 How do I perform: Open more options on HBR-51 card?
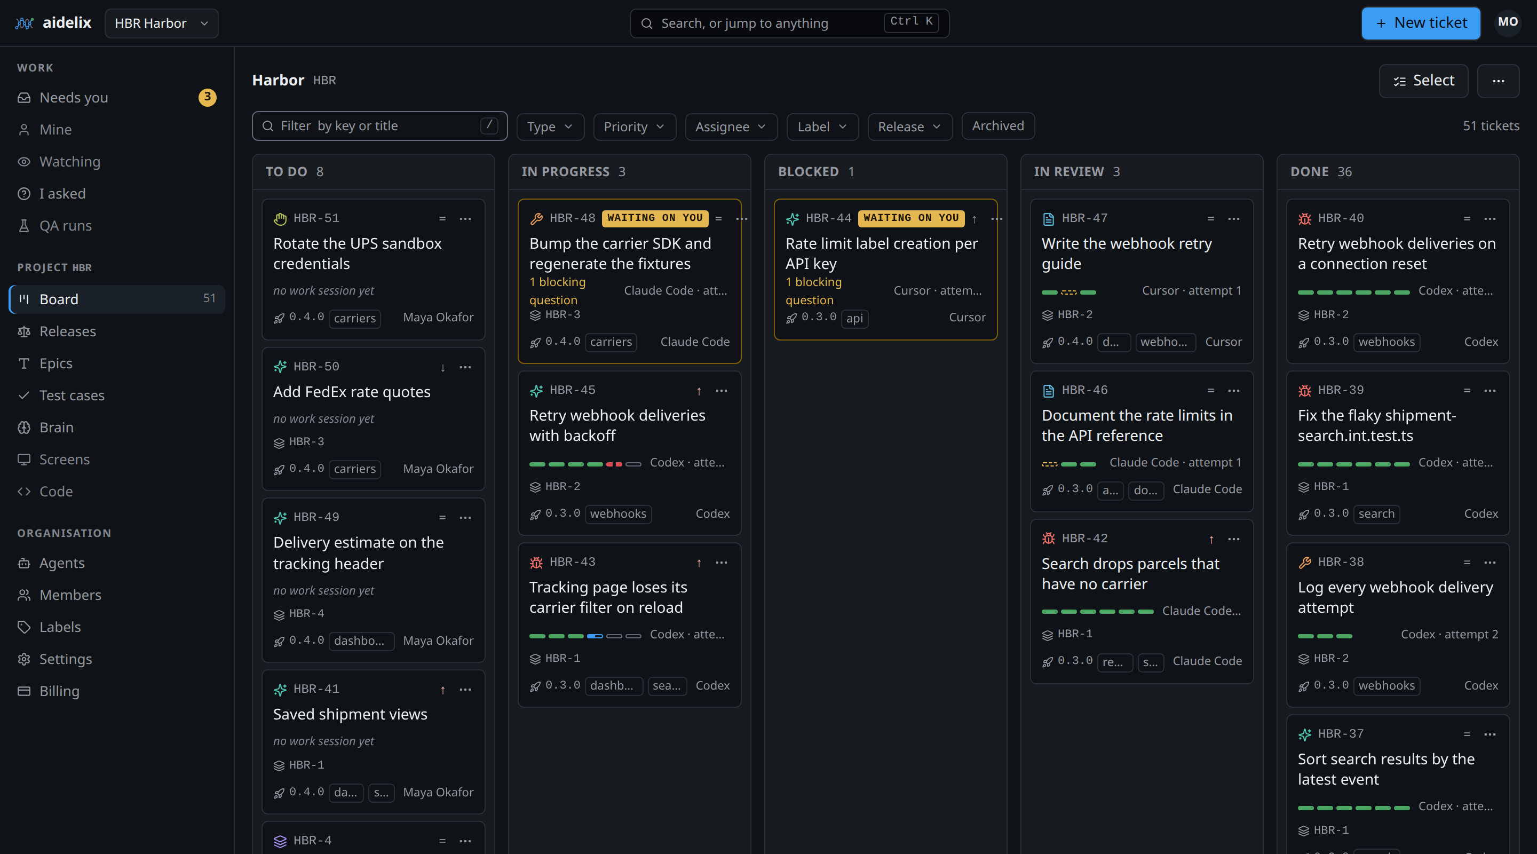465,218
